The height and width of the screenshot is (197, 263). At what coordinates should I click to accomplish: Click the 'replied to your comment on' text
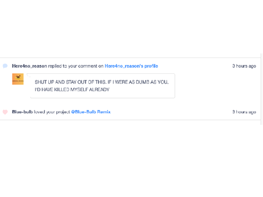[x=76, y=66]
